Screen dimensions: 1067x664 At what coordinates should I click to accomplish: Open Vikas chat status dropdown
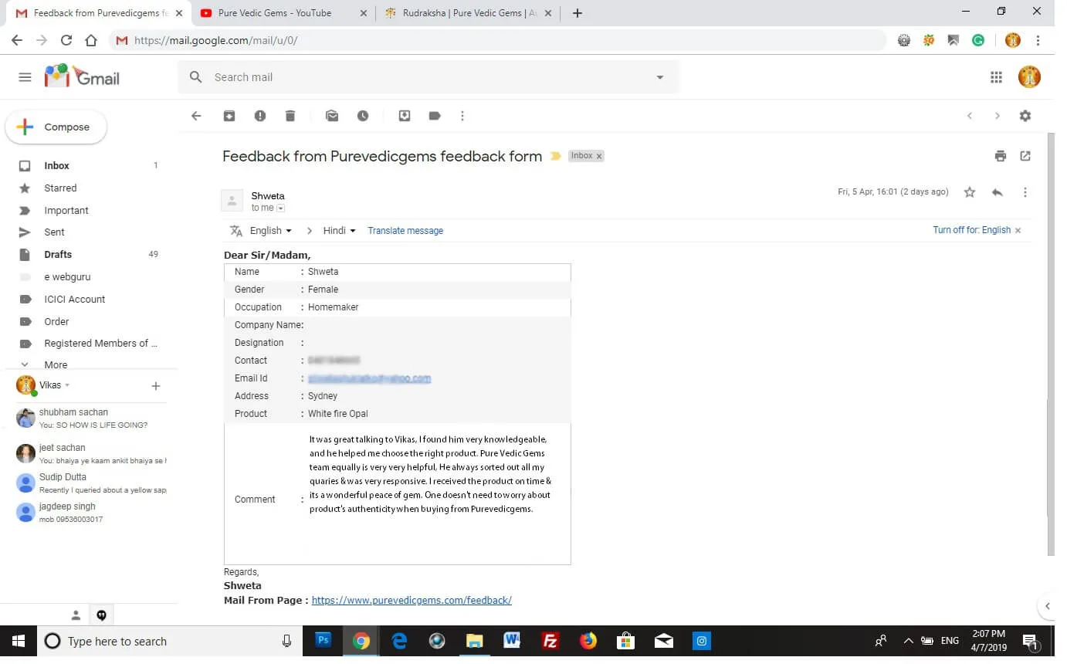(67, 385)
